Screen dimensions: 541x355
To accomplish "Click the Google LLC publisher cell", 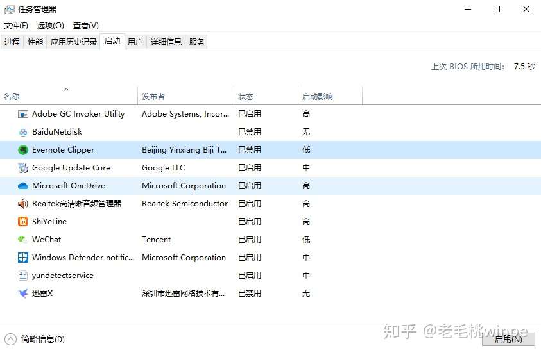I will pos(163,168).
